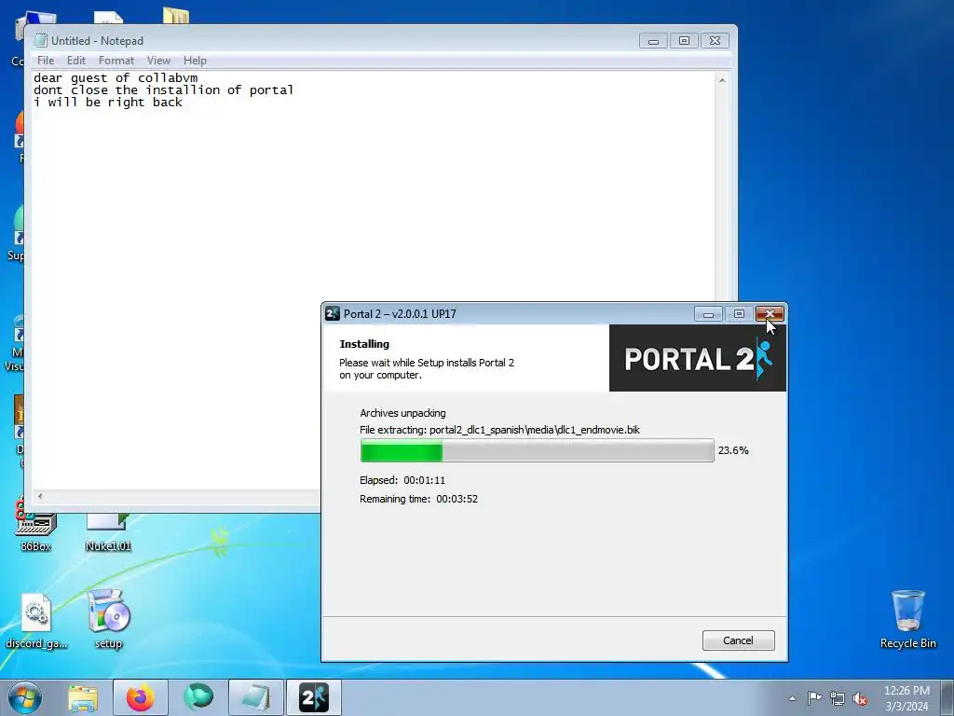Select the Nuke1.01 desktop icon
The image size is (954, 716).
click(108, 532)
